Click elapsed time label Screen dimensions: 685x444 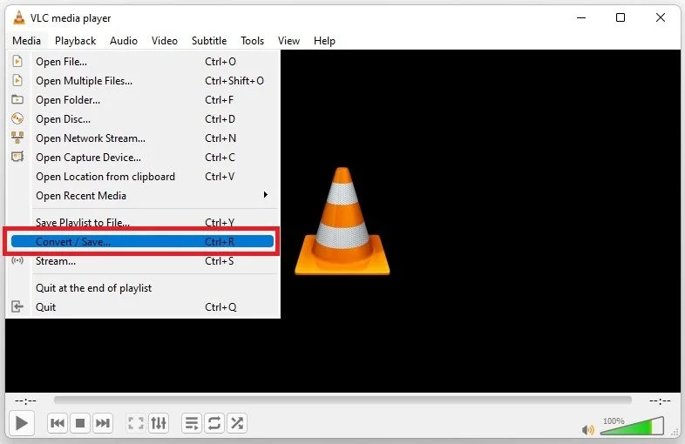pos(26,400)
